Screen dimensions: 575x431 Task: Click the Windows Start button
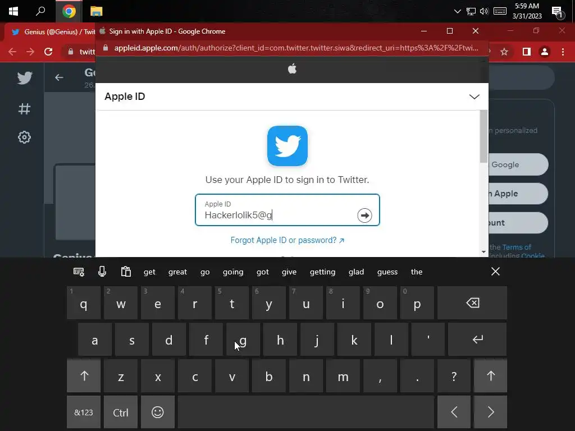(13, 11)
